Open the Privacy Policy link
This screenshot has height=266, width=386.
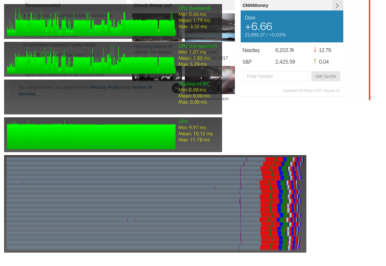(106, 87)
